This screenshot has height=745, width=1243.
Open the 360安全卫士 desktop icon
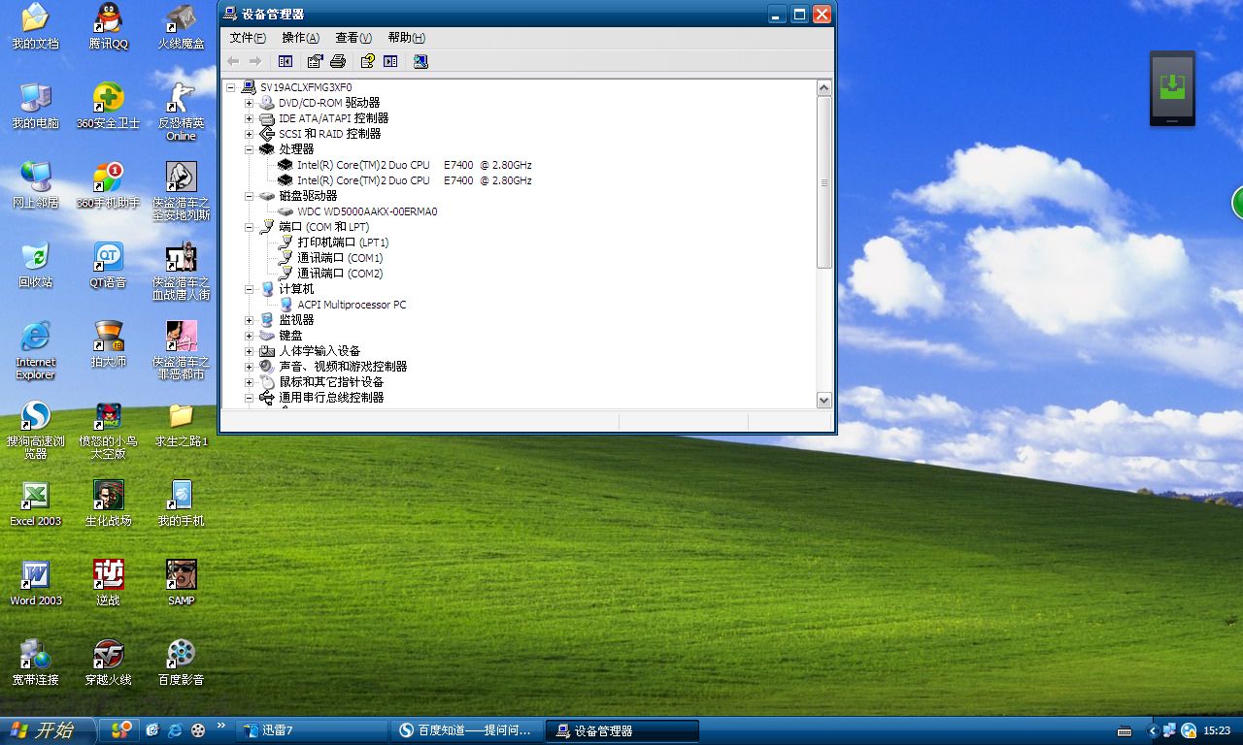click(x=108, y=98)
